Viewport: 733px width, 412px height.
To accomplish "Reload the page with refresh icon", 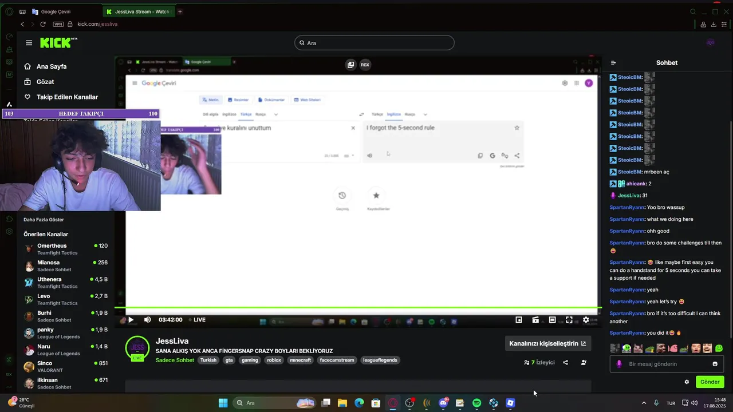I will pyautogui.click(x=43, y=24).
